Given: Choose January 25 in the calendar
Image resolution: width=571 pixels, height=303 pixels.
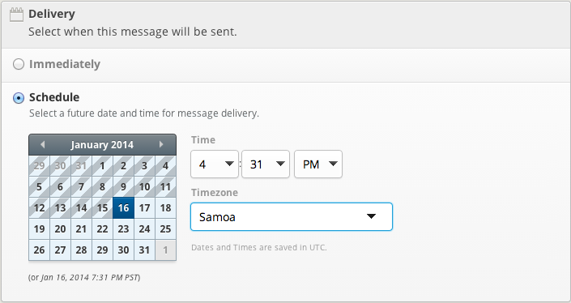Looking at the screenshot, I should tap(166, 229).
